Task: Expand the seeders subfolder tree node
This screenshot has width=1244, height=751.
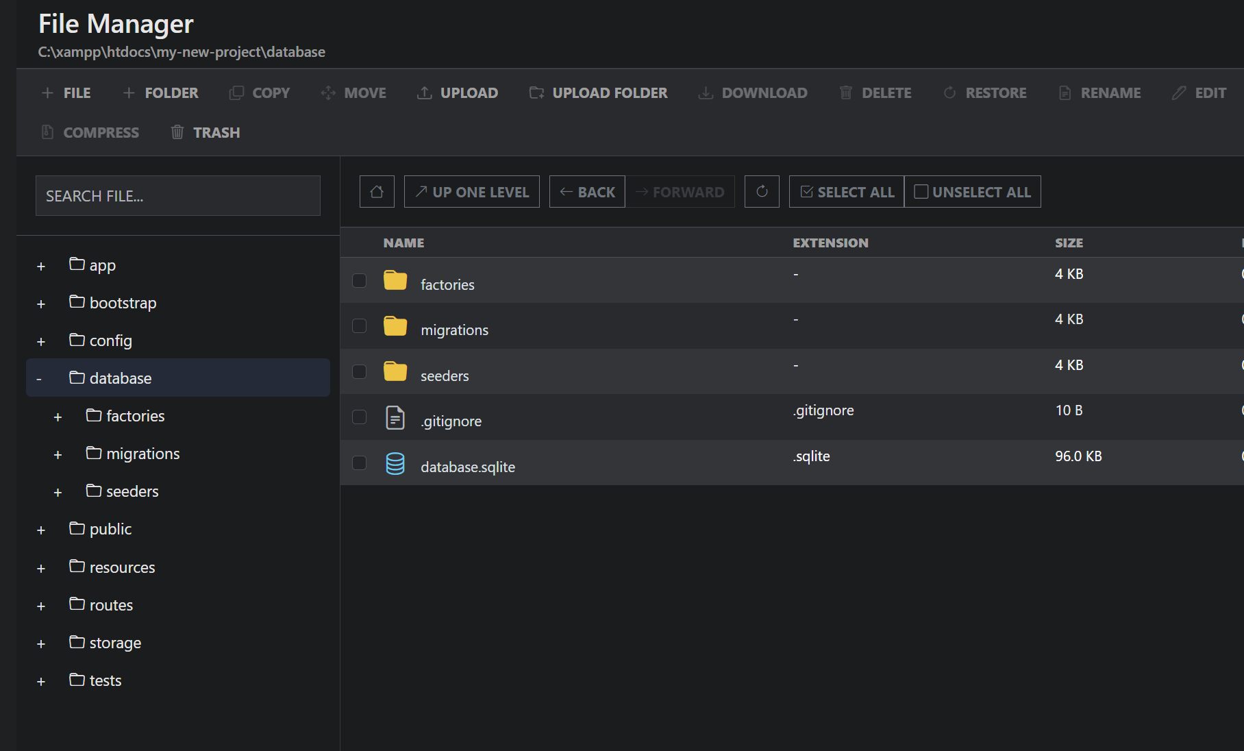Action: tap(58, 492)
